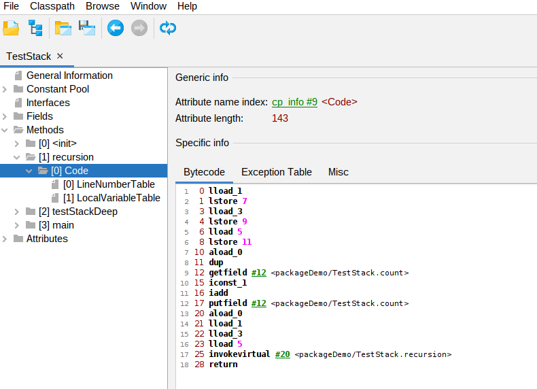Click the testStackDeep folder icon

31,212
